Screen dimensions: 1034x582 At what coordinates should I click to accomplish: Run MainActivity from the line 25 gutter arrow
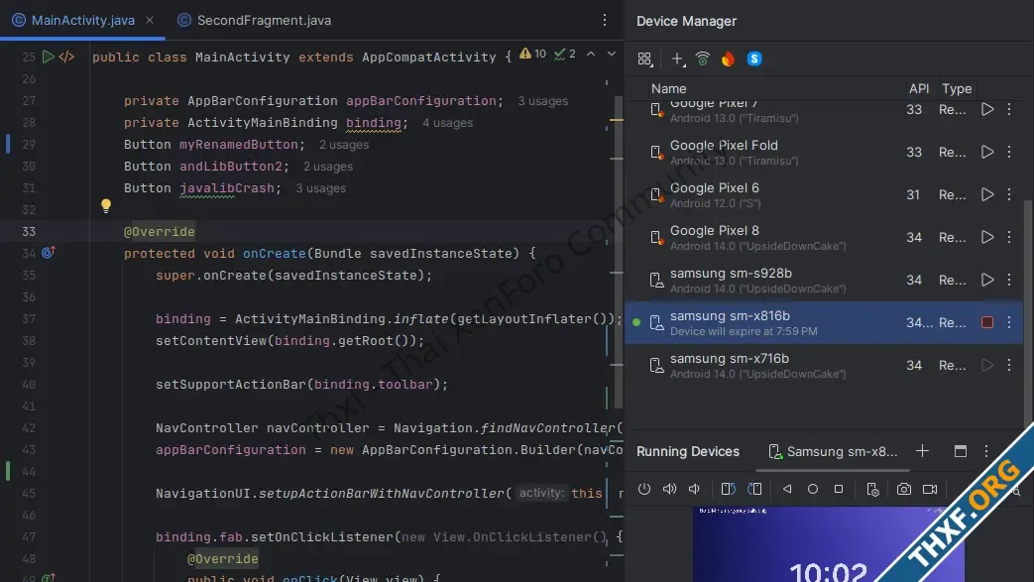[x=49, y=57]
